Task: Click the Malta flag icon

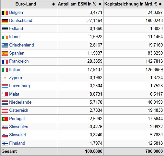Action: pos(5,94)
